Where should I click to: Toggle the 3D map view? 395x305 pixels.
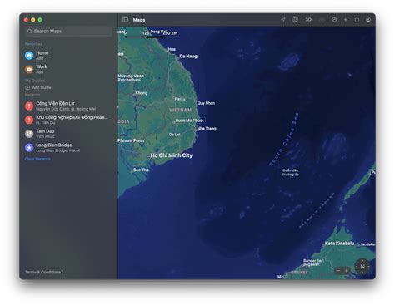pyautogui.click(x=308, y=20)
